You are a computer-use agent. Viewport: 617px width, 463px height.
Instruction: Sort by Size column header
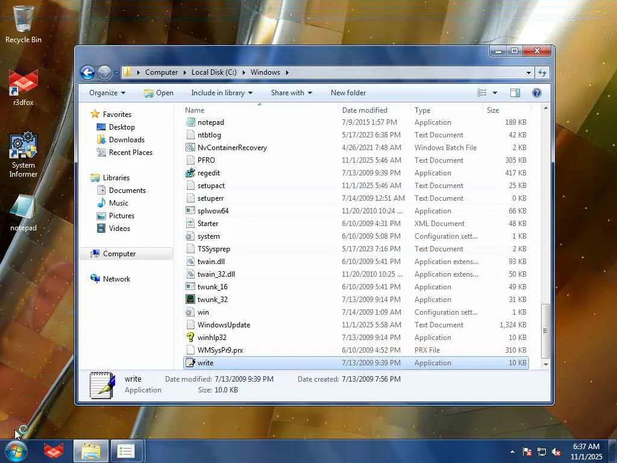point(506,110)
